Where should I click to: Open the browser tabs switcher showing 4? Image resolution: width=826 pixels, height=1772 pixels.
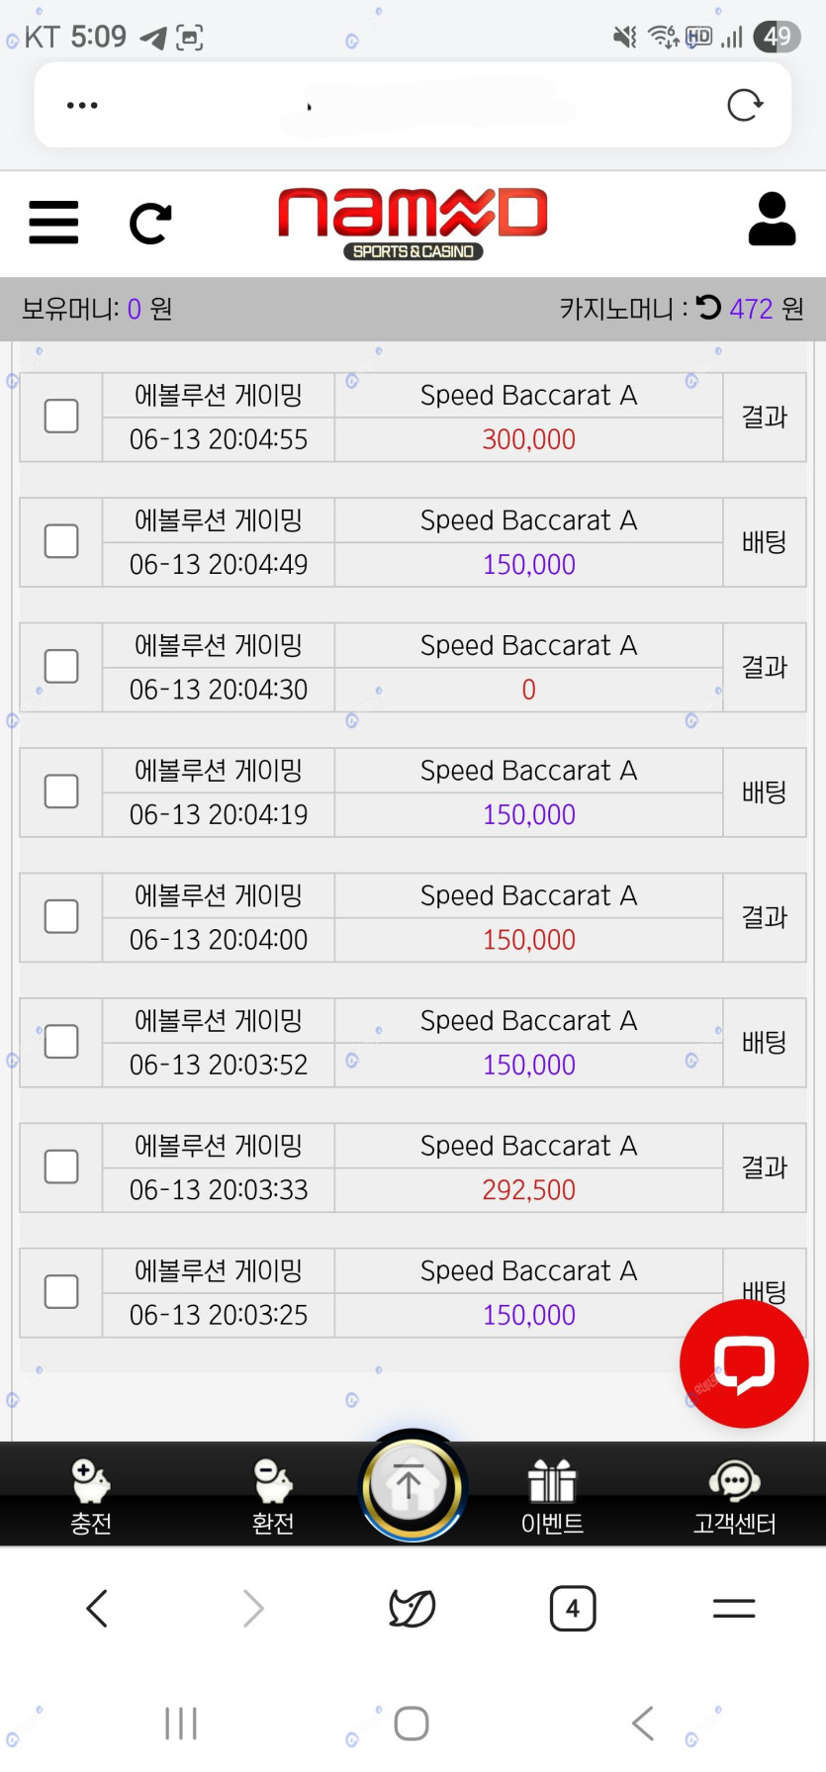[573, 1608]
